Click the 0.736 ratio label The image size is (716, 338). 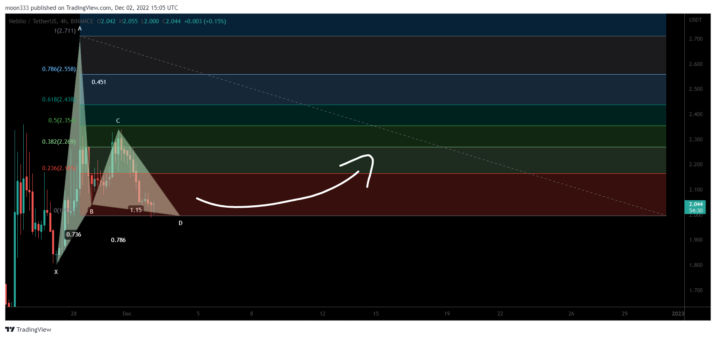(x=73, y=235)
